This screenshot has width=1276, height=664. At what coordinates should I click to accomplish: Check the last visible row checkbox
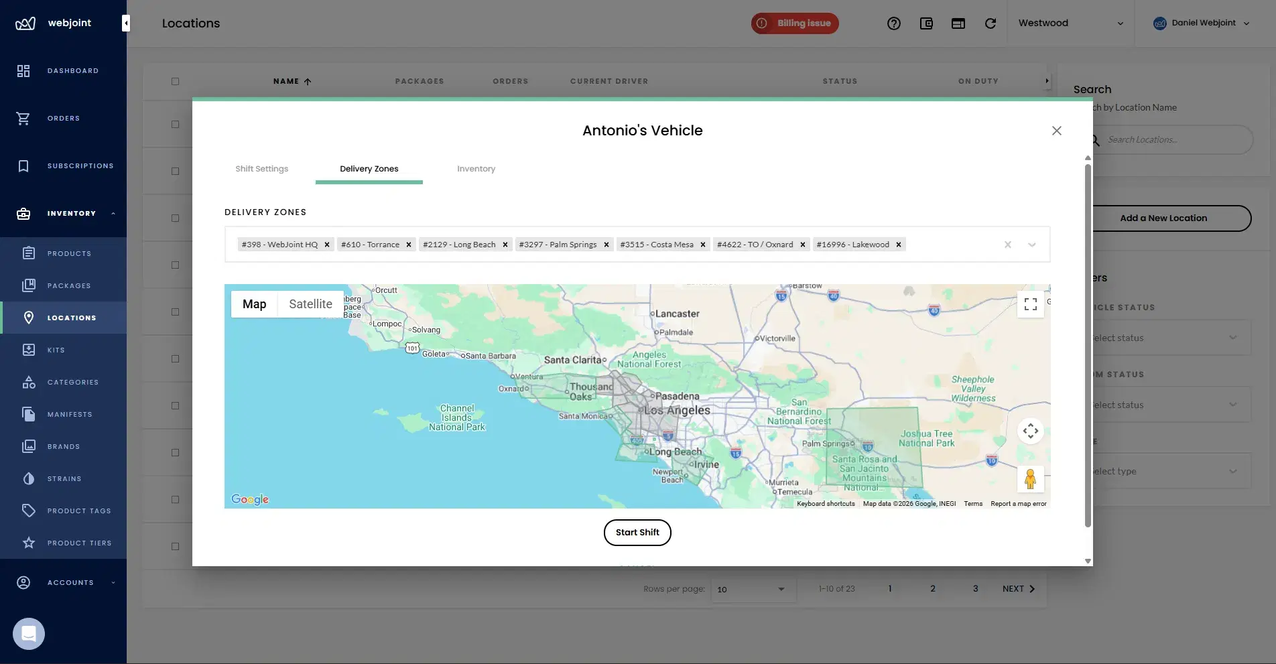click(175, 546)
